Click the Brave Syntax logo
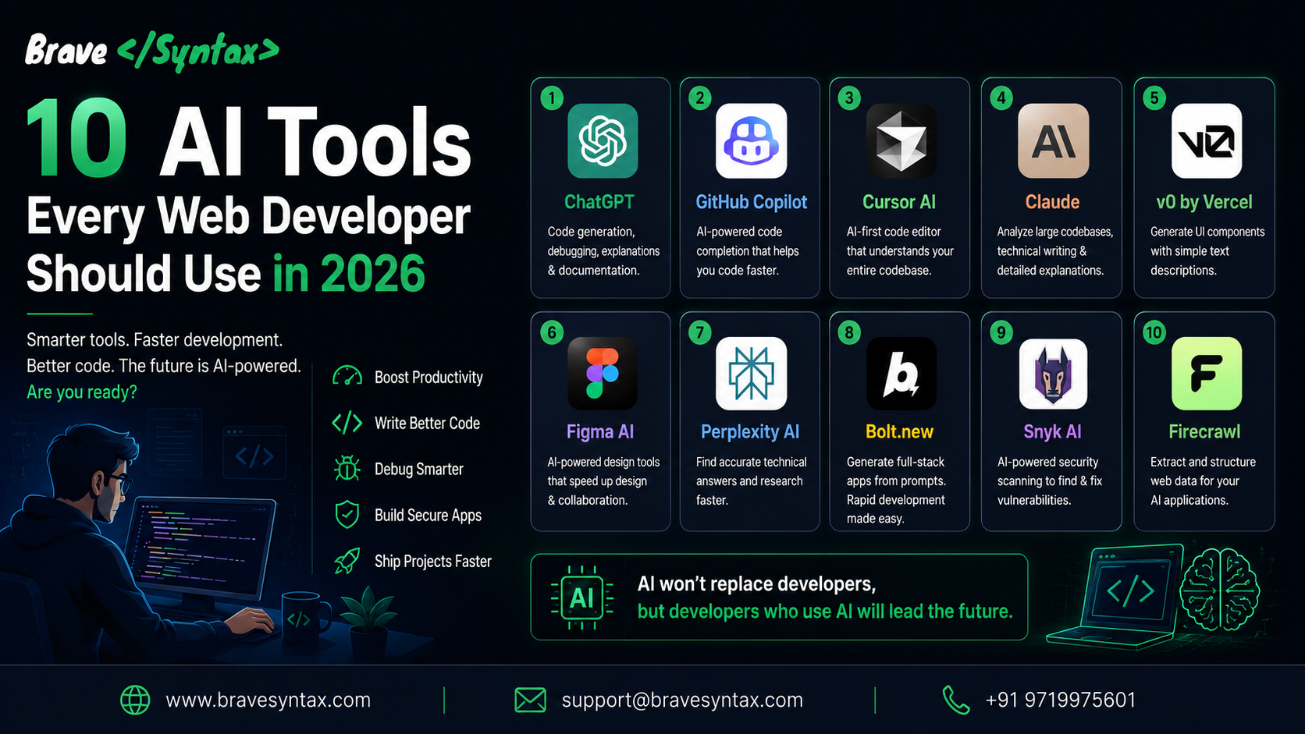This screenshot has width=1305, height=734. (x=152, y=51)
